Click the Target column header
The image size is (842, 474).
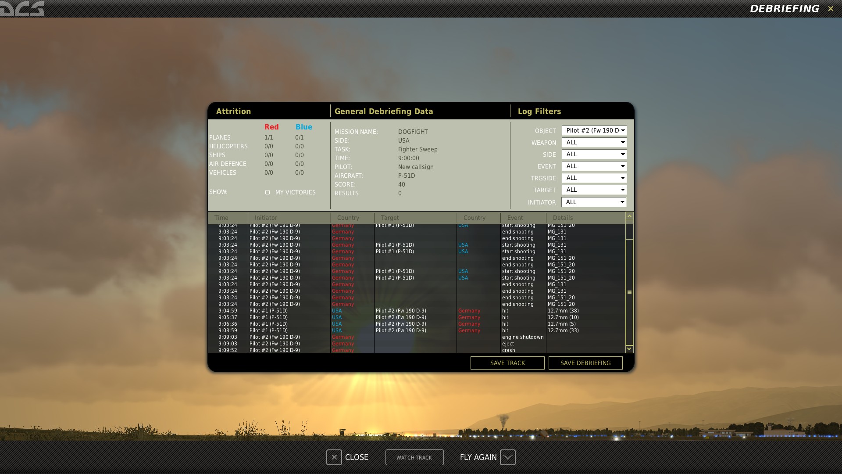coord(390,218)
